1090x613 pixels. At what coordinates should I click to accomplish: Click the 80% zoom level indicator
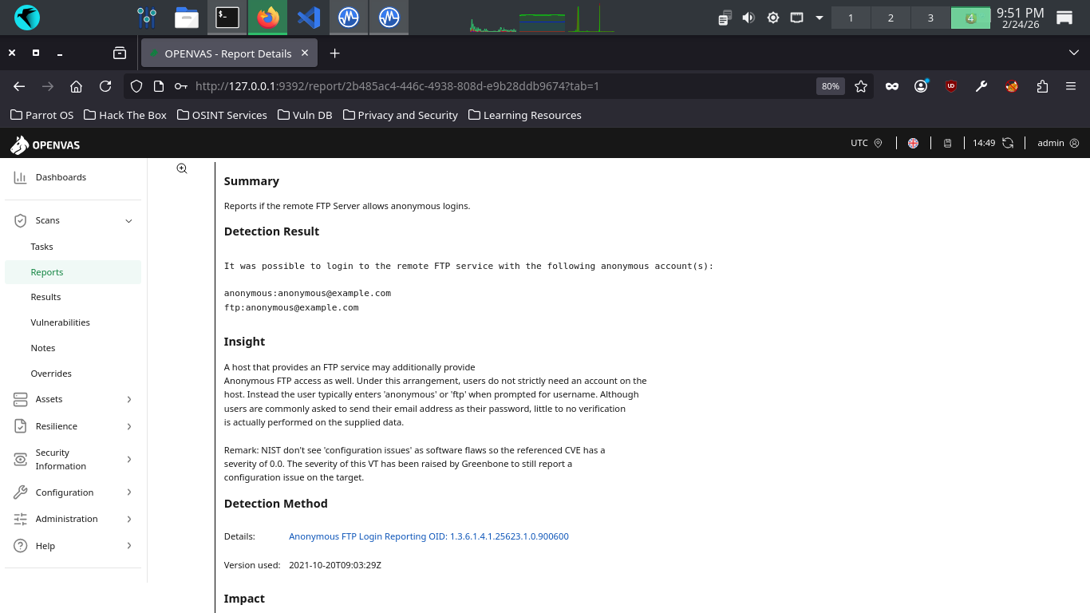(830, 86)
